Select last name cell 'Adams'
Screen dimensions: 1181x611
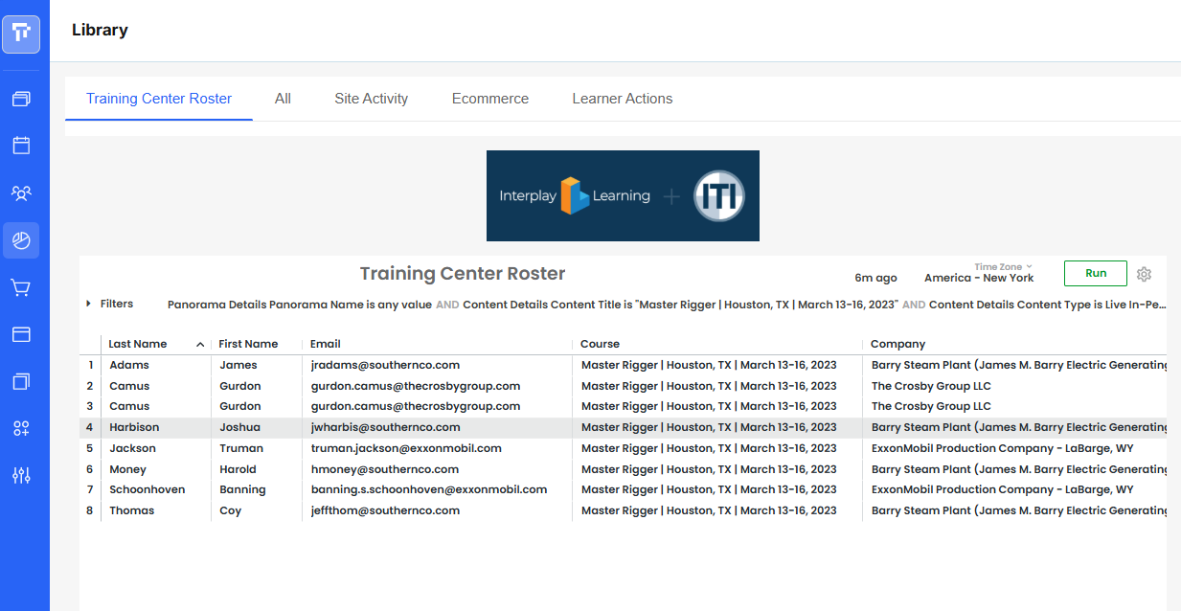tap(129, 365)
